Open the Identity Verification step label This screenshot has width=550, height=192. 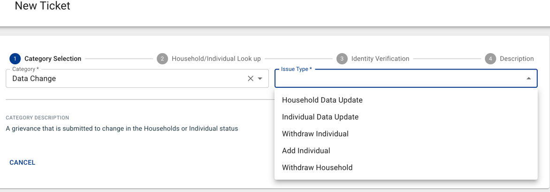tap(380, 59)
